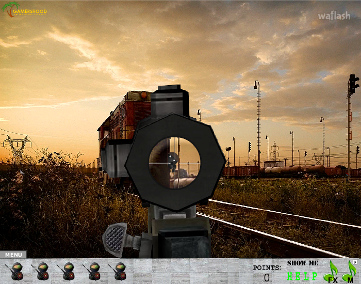The width and height of the screenshot is (361, 284).
Task: Click the SHOW ME HELP button
Action: (303, 271)
